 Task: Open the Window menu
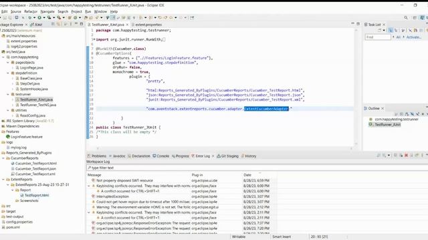(x=100, y=11)
